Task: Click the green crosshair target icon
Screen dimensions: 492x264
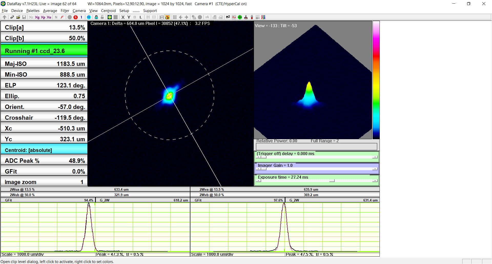Action: pos(240,17)
